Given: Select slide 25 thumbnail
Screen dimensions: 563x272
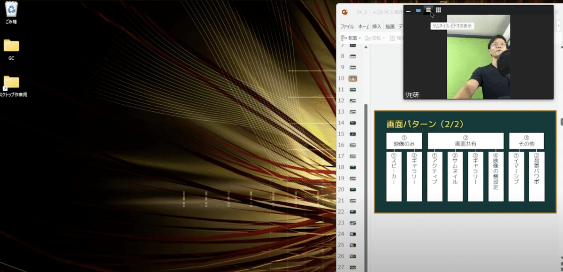Looking at the screenshot, I should tap(353, 245).
